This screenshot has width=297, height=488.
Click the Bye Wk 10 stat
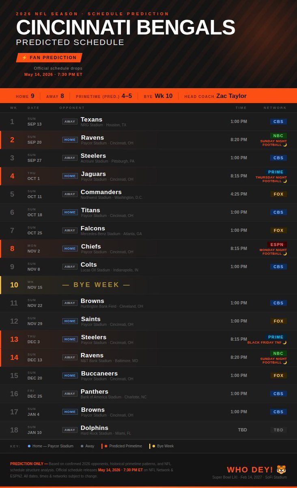pyautogui.click(x=158, y=96)
